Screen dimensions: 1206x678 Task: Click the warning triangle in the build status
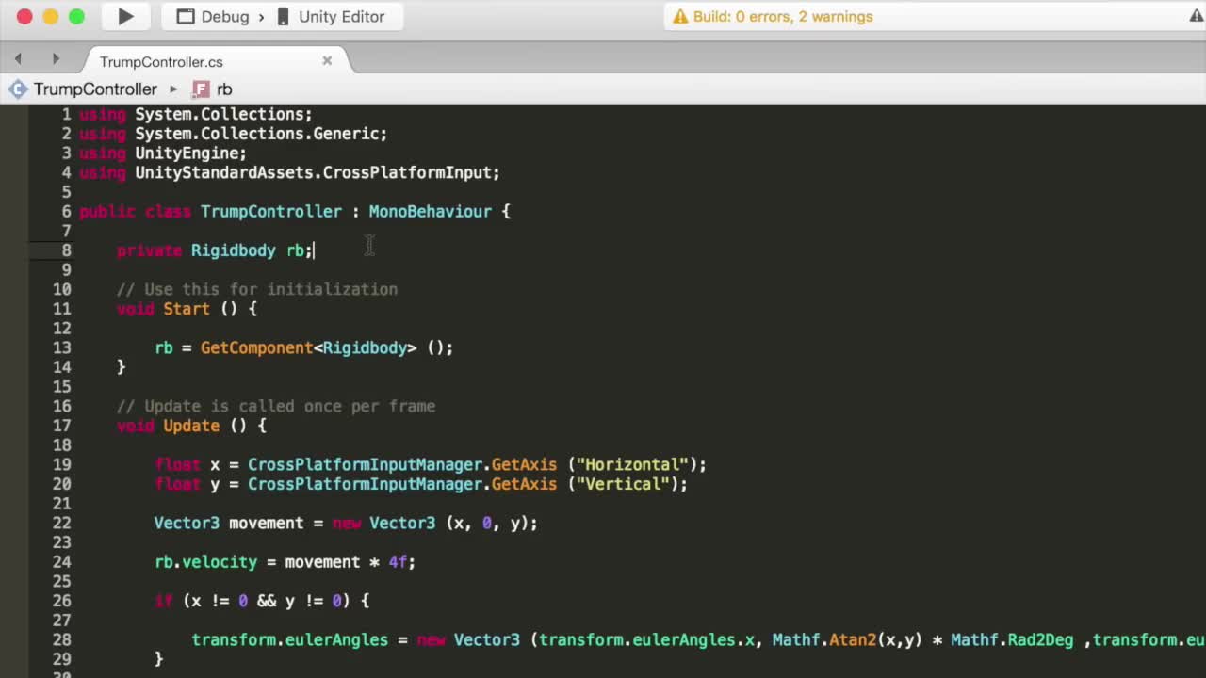[x=679, y=17]
